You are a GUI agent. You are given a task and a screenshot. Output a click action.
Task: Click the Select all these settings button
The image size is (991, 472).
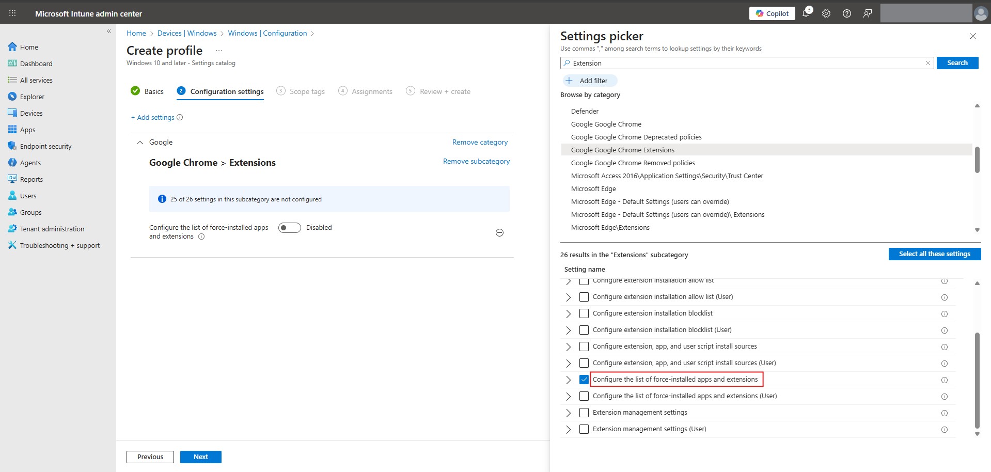[x=935, y=254]
